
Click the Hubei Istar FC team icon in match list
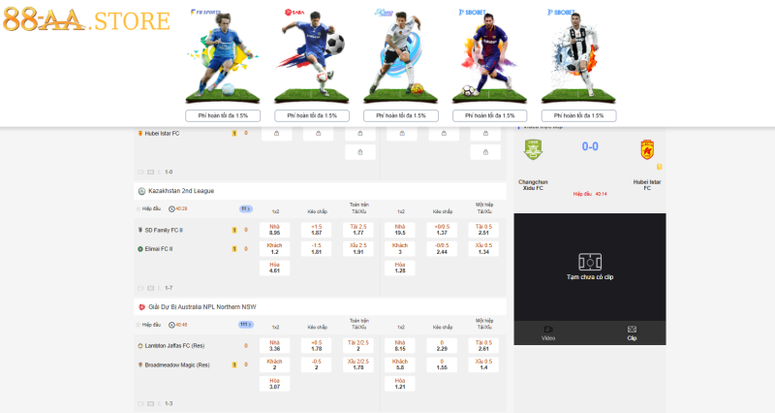140,134
